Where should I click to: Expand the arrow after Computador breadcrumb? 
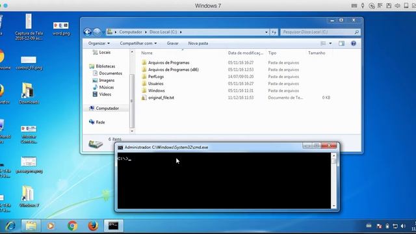(146, 32)
